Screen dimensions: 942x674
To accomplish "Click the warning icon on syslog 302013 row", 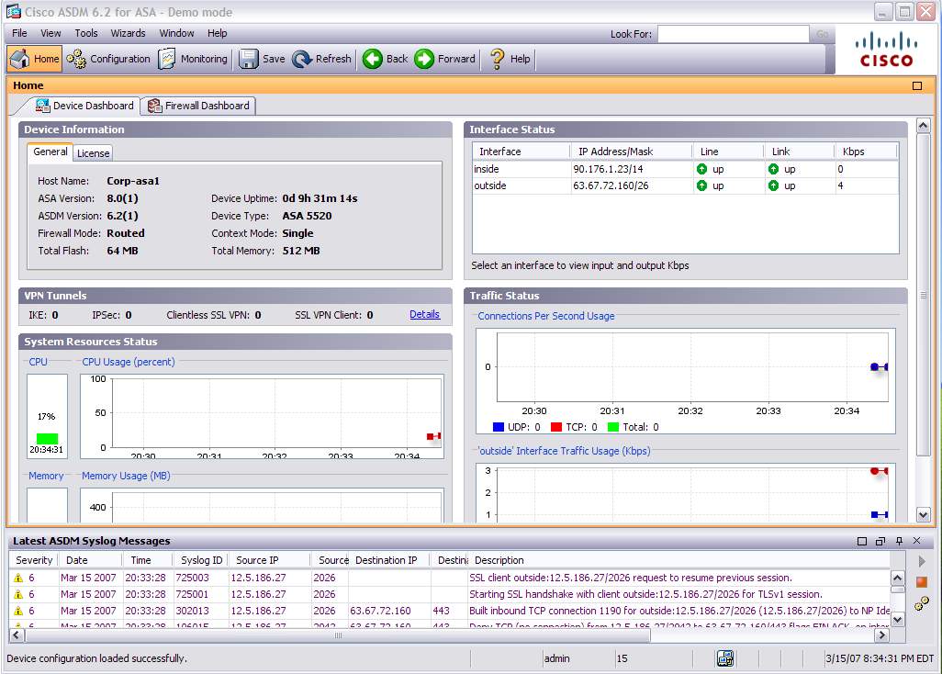I will (18, 611).
